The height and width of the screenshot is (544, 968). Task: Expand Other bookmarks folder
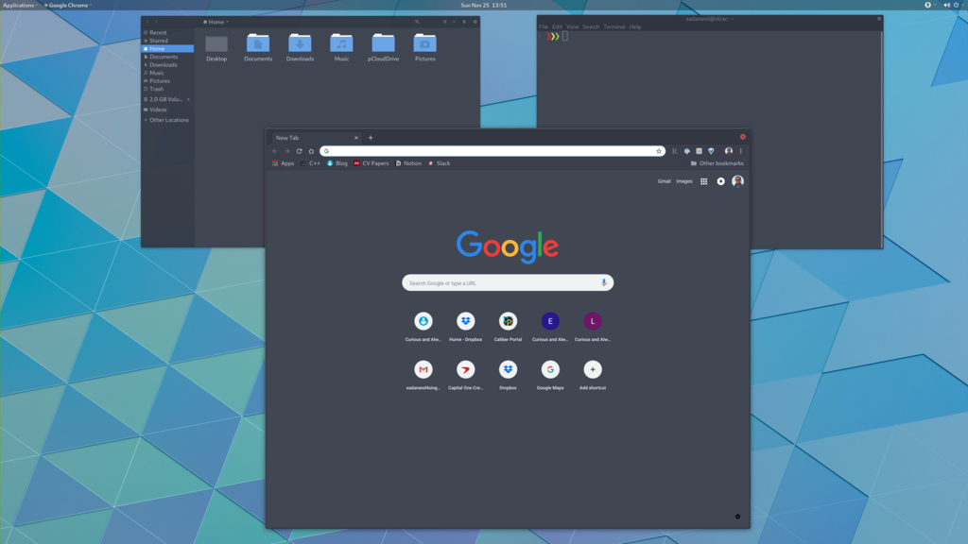coord(717,163)
